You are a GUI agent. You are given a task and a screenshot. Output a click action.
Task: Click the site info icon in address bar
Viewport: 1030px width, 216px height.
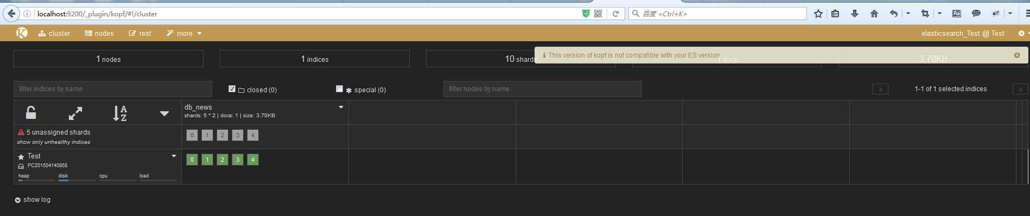27,14
